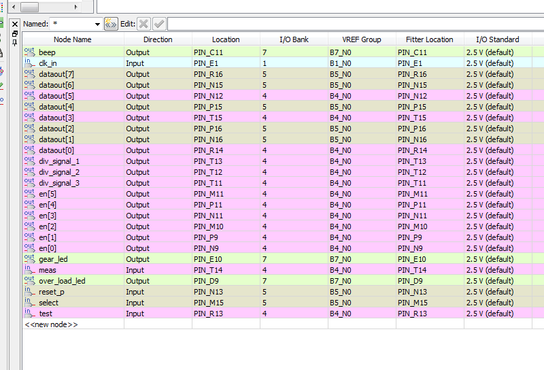Viewport: 544px width, 370px height.
Task: Click I/O Standard cell of select row
Action: pyautogui.click(x=498, y=302)
